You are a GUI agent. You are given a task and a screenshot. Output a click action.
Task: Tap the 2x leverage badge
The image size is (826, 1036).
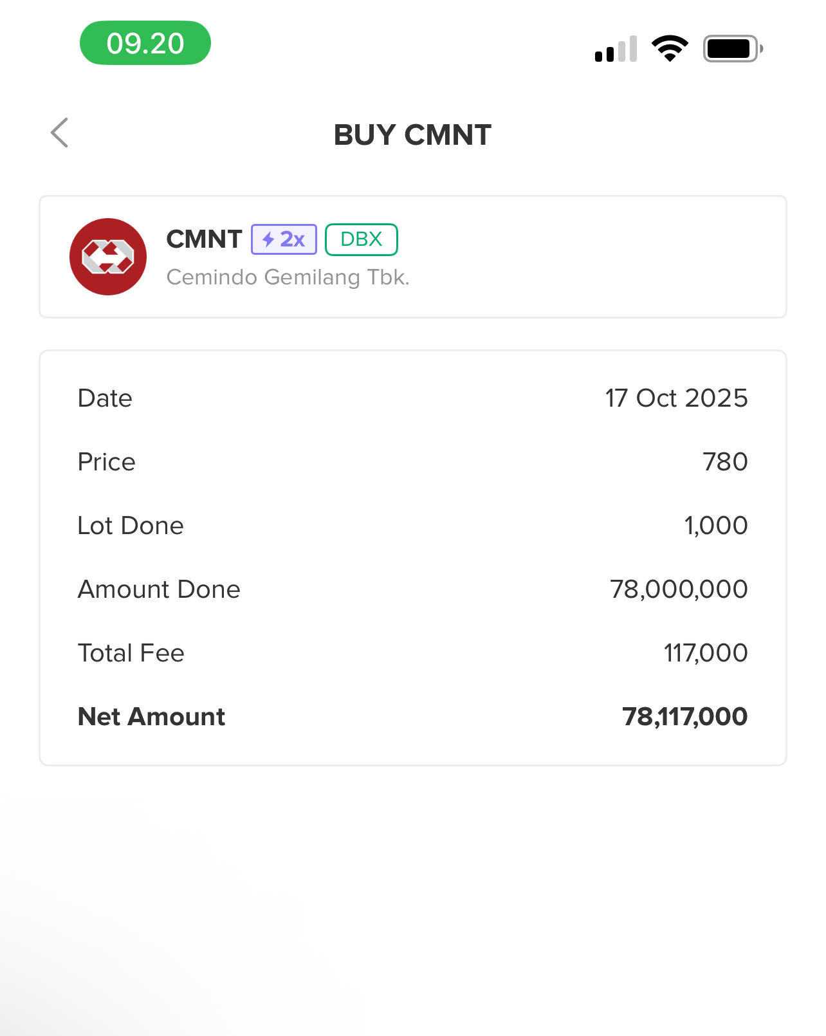[x=284, y=239]
